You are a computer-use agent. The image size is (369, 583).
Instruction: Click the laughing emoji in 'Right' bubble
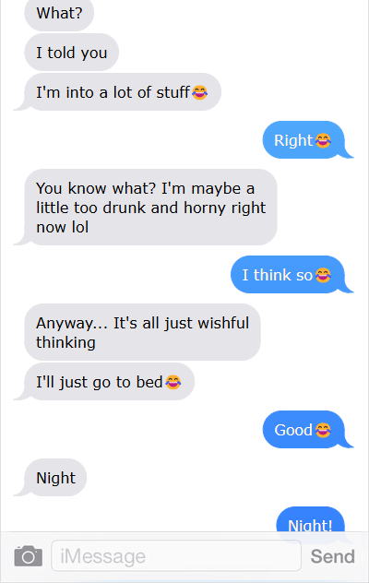(323, 140)
